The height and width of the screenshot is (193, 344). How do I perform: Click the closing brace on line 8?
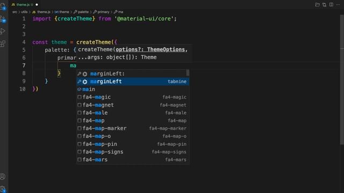59,73
